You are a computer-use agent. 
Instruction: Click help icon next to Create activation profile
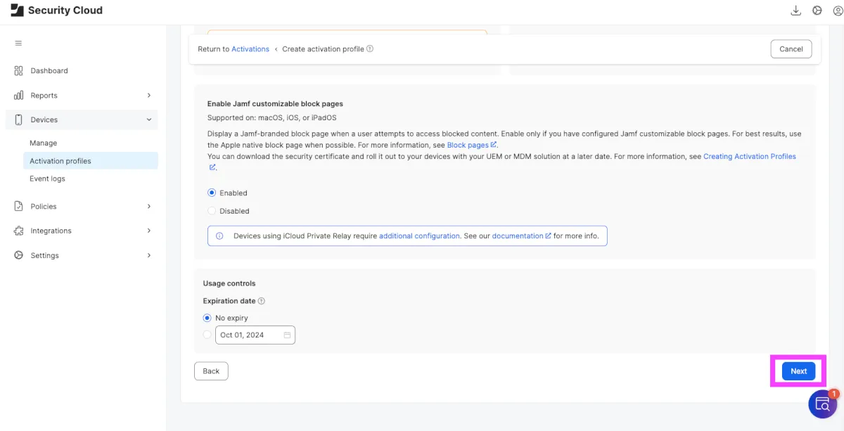pos(370,49)
